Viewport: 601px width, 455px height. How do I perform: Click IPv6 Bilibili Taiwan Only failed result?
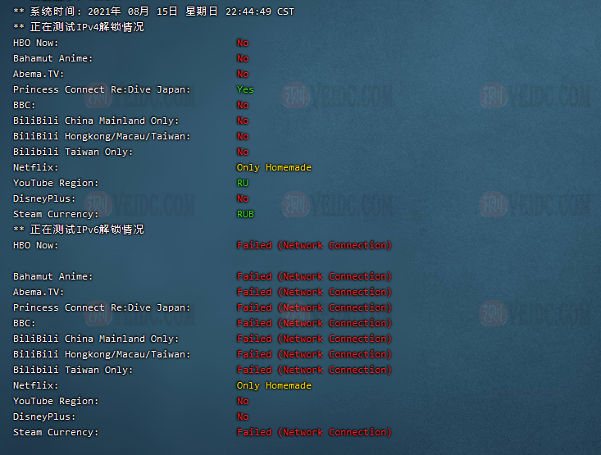point(314,370)
